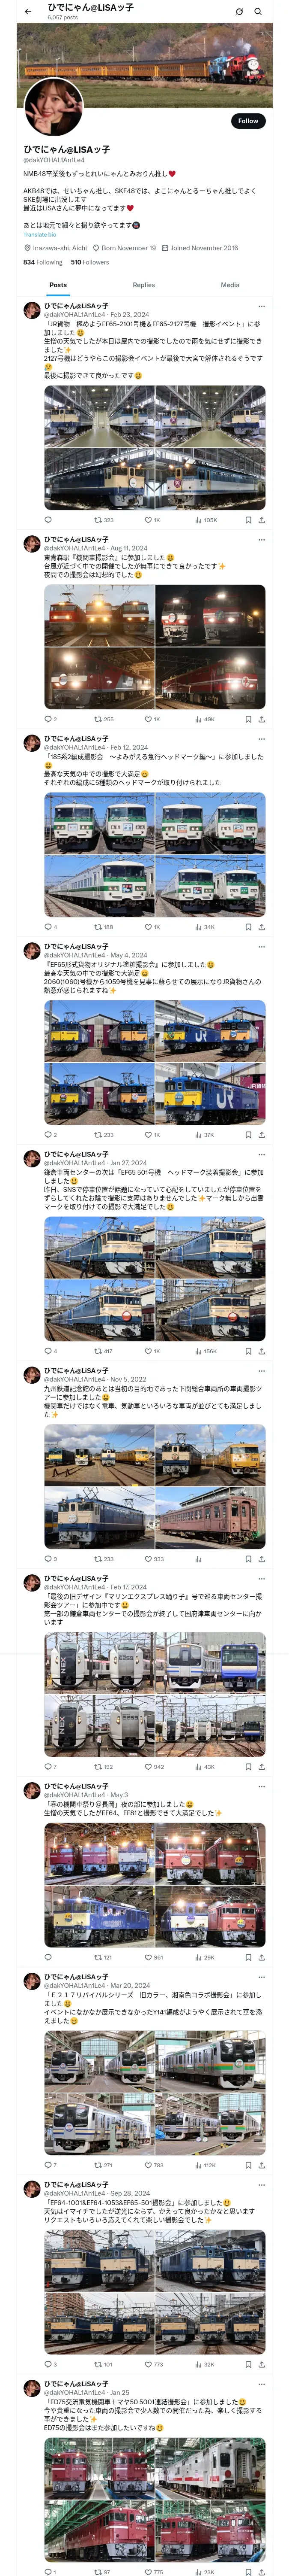
Task: Open the 834 Following list
Action: 43,262
